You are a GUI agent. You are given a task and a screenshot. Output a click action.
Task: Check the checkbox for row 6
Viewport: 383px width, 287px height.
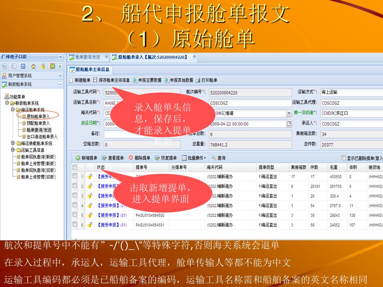pos(75,224)
